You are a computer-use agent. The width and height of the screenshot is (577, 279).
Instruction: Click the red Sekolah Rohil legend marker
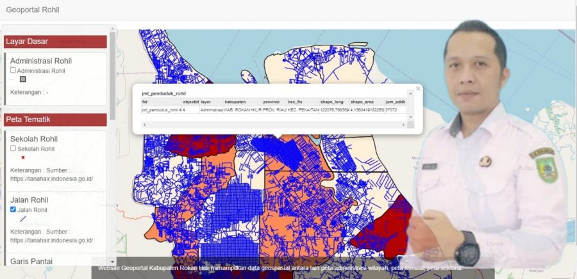tap(23, 157)
